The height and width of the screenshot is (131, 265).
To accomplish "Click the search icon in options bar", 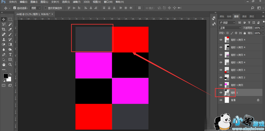I will [x=252, y=8].
